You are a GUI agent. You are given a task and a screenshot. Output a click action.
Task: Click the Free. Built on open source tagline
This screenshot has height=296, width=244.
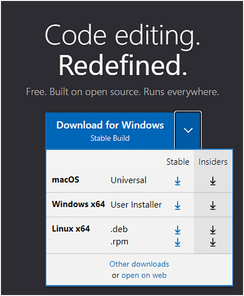point(122,92)
